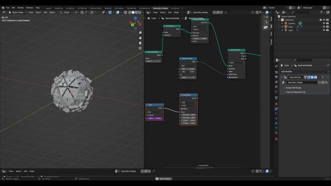Switch to the Shading workspace tab

108,8
